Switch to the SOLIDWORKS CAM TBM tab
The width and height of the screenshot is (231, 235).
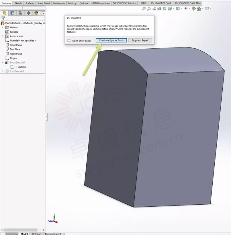[x=187, y=3]
